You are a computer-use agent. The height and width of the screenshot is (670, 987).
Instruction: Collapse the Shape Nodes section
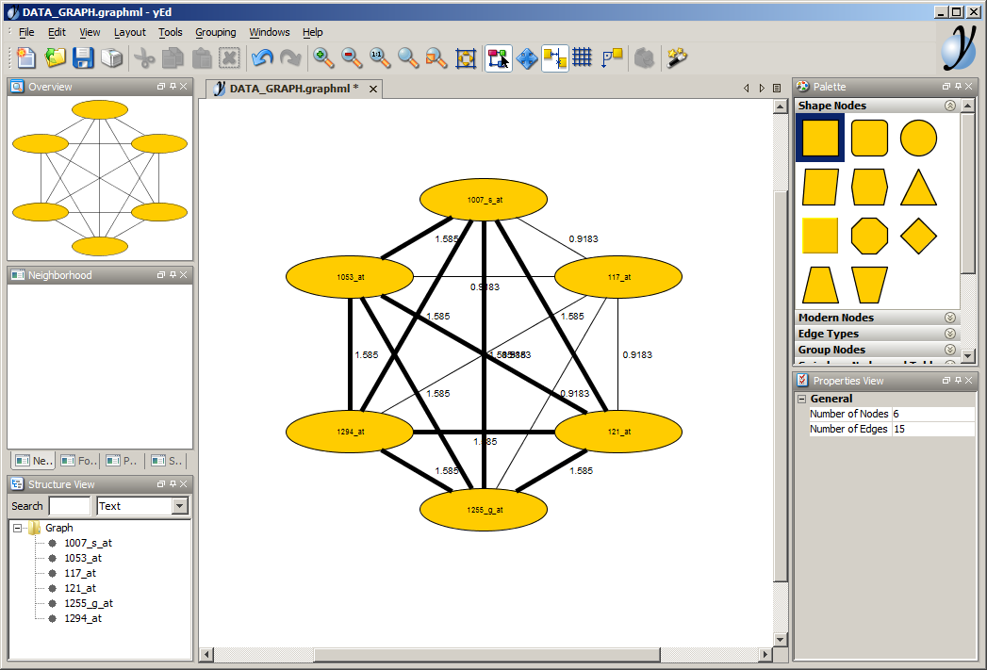pos(950,106)
